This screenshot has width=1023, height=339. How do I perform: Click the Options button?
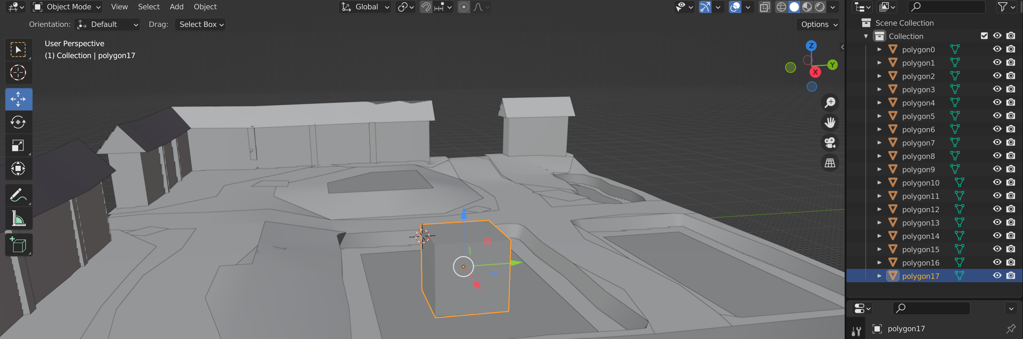tap(819, 24)
